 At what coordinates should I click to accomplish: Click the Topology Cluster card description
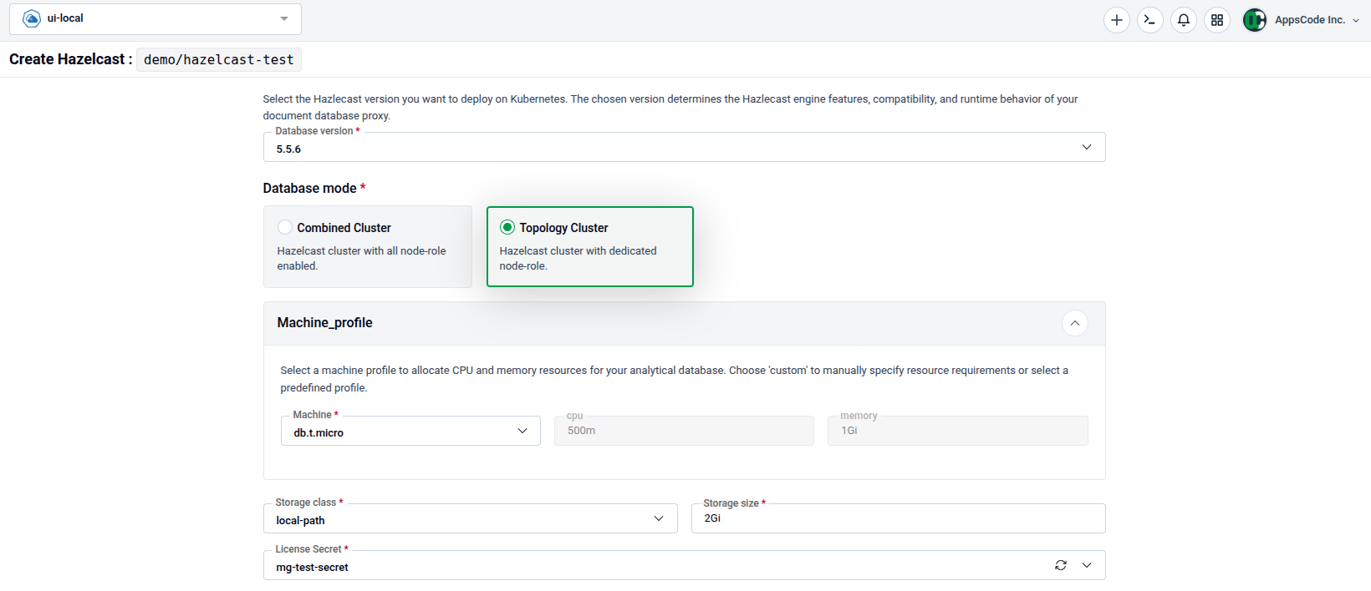(x=578, y=258)
